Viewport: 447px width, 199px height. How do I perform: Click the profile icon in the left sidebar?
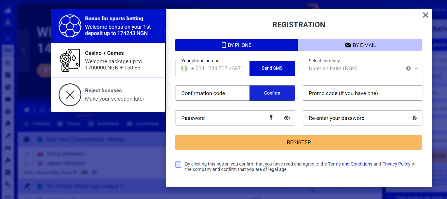8,23
